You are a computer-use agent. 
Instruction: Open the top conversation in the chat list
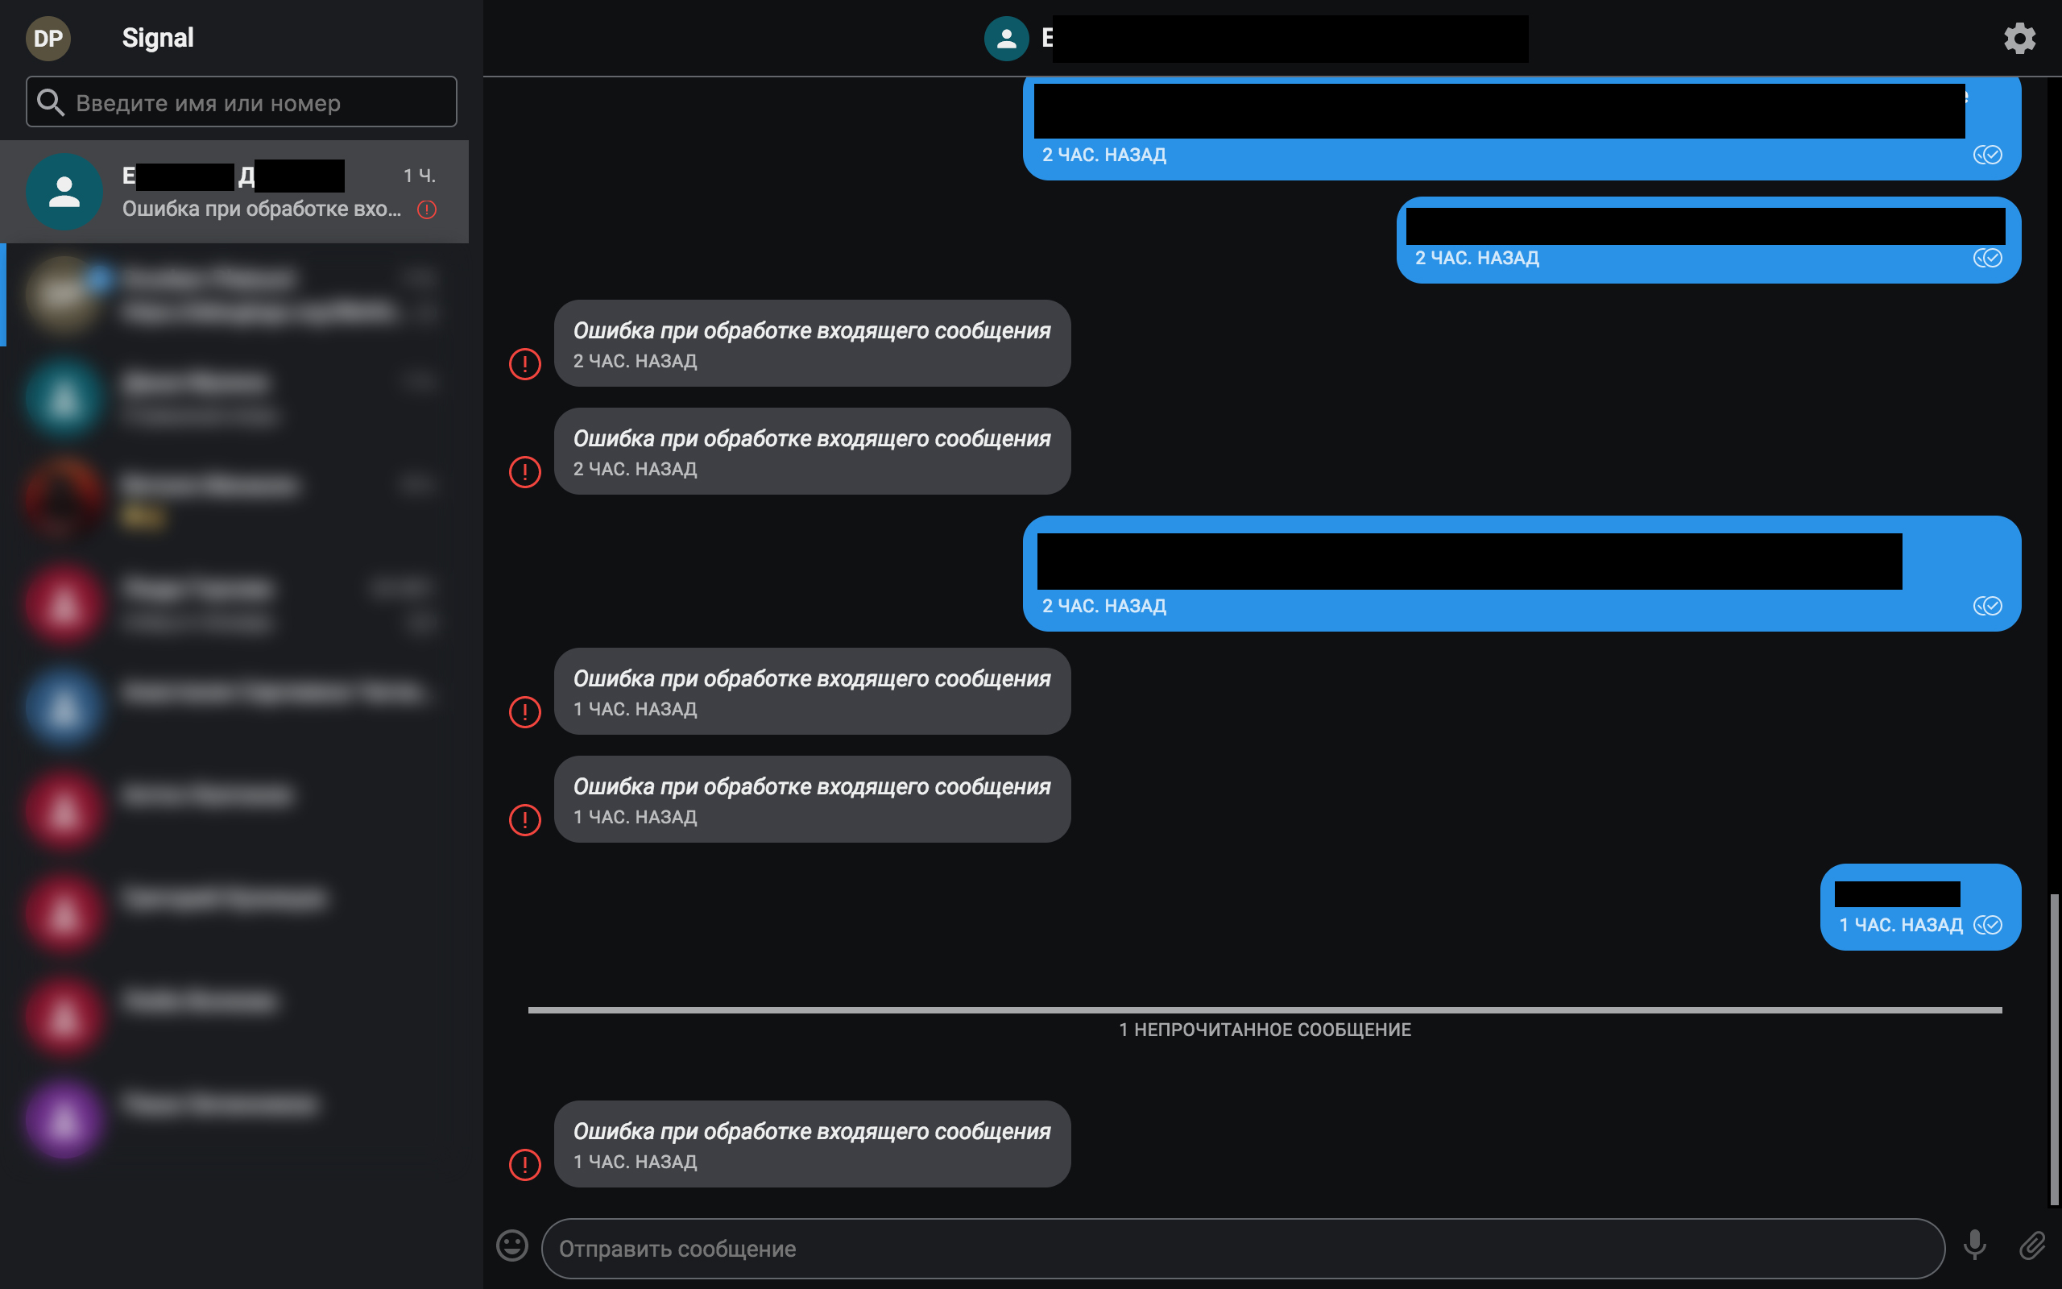tap(238, 191)
